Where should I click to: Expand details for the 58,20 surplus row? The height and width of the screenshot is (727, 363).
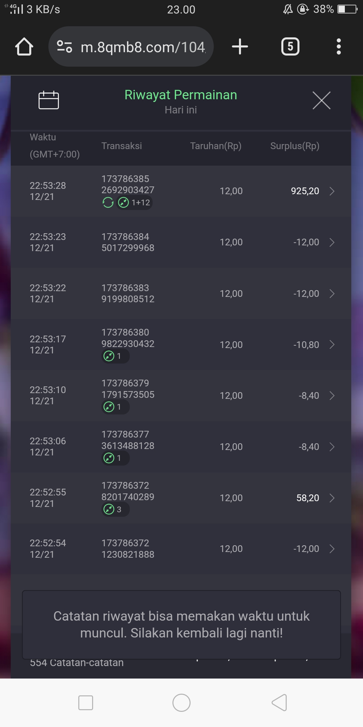(x=332, y=498)
